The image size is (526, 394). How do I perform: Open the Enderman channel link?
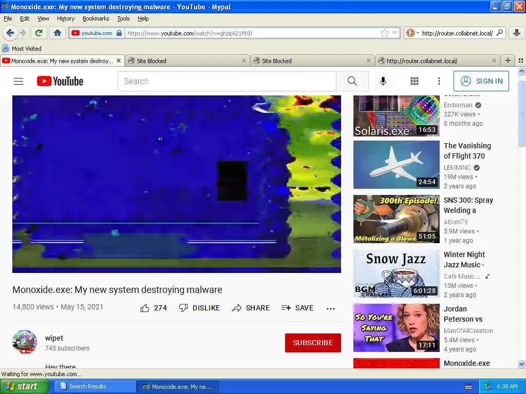(458, 105)
